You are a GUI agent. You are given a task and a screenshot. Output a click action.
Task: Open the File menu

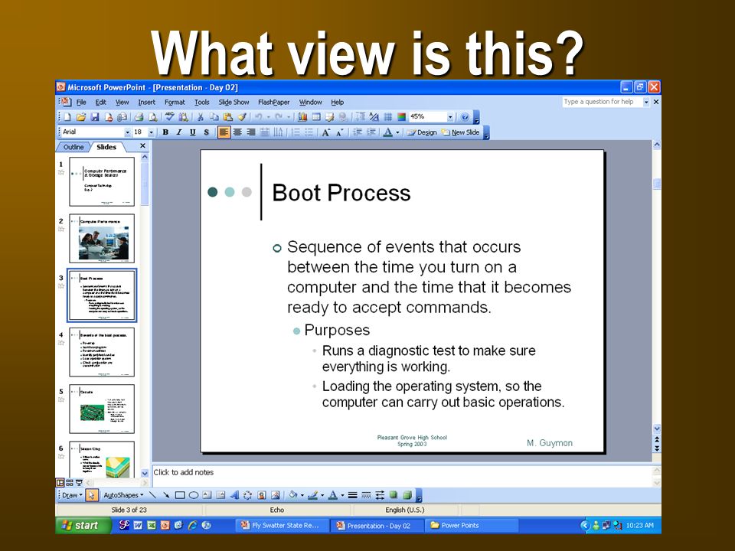(x=81, y=102)
